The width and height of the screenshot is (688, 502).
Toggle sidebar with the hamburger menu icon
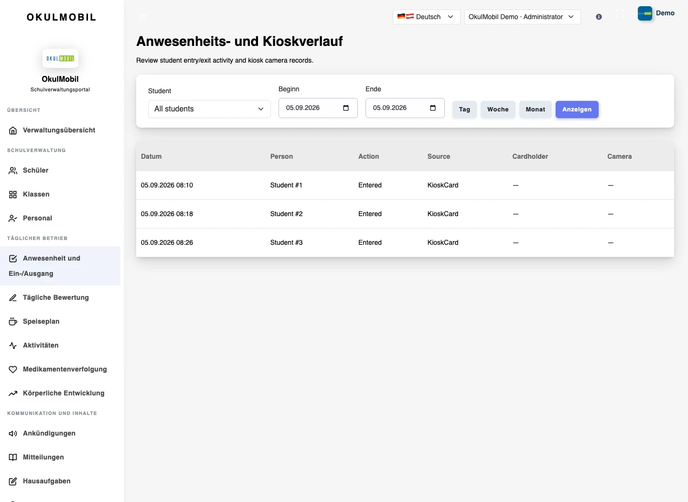pyautogui.click(x=142, y=17)
